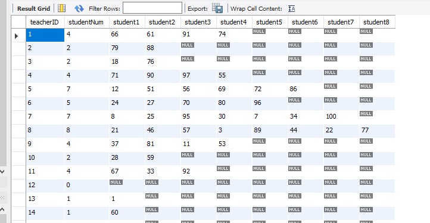The height and width of the screenshot is (223, 430).
Task: Toggle wrap cell content icon
Action: pos(291,8)
